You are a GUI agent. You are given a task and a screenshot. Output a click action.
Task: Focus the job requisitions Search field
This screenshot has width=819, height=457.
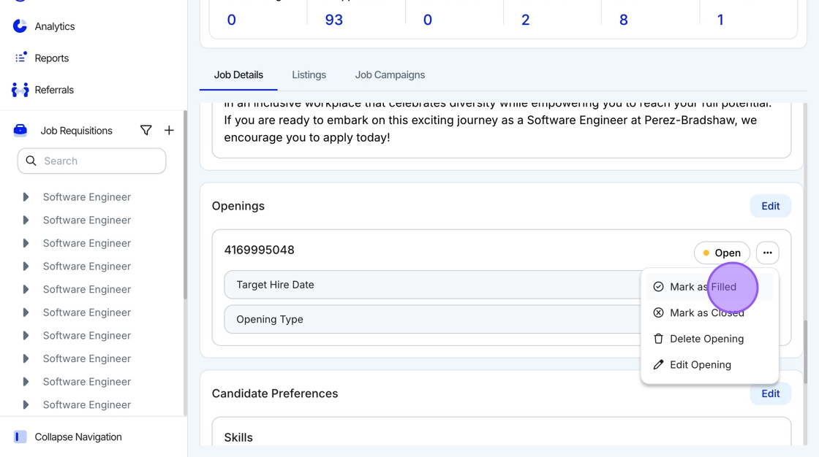[92, 161]
